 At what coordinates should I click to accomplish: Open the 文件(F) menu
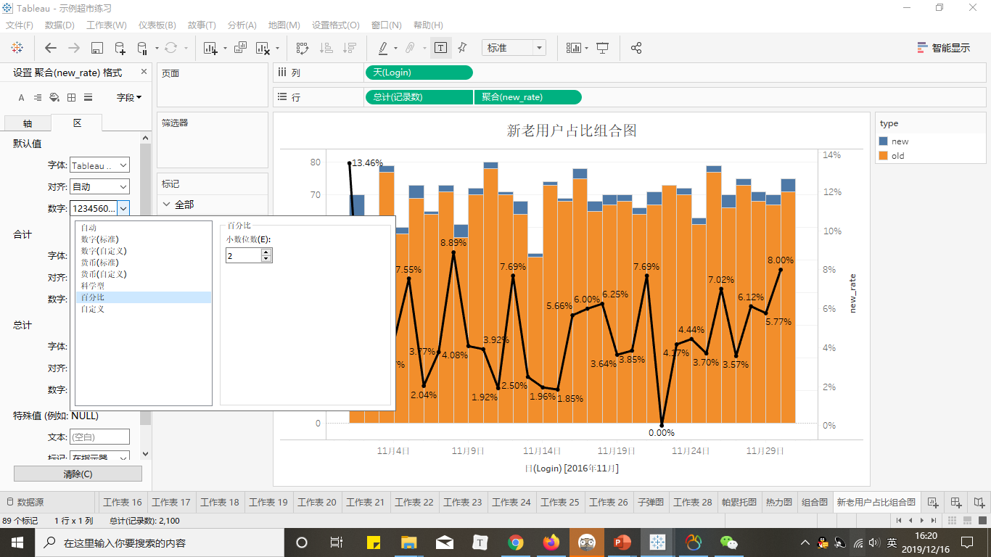tap(20, 25)
